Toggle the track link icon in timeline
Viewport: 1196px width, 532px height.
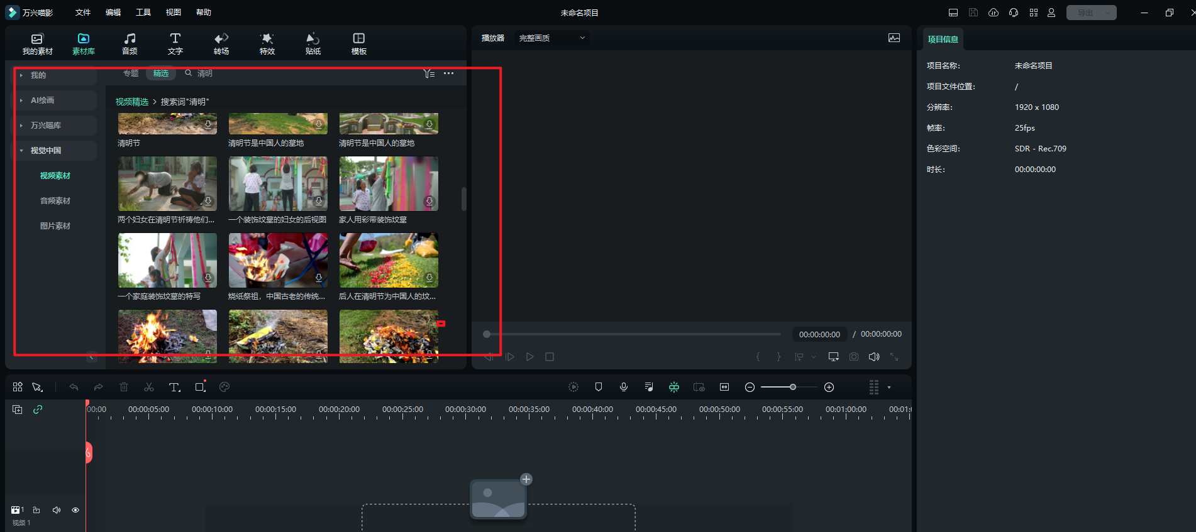pyautogui.click(x=38, y=410)
